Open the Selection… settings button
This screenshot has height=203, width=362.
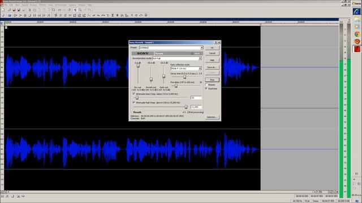click(212, 117)
